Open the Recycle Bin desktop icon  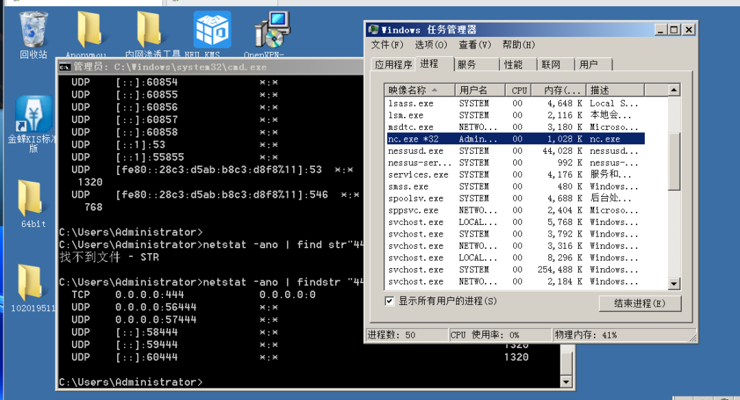[x=34, y=34]
